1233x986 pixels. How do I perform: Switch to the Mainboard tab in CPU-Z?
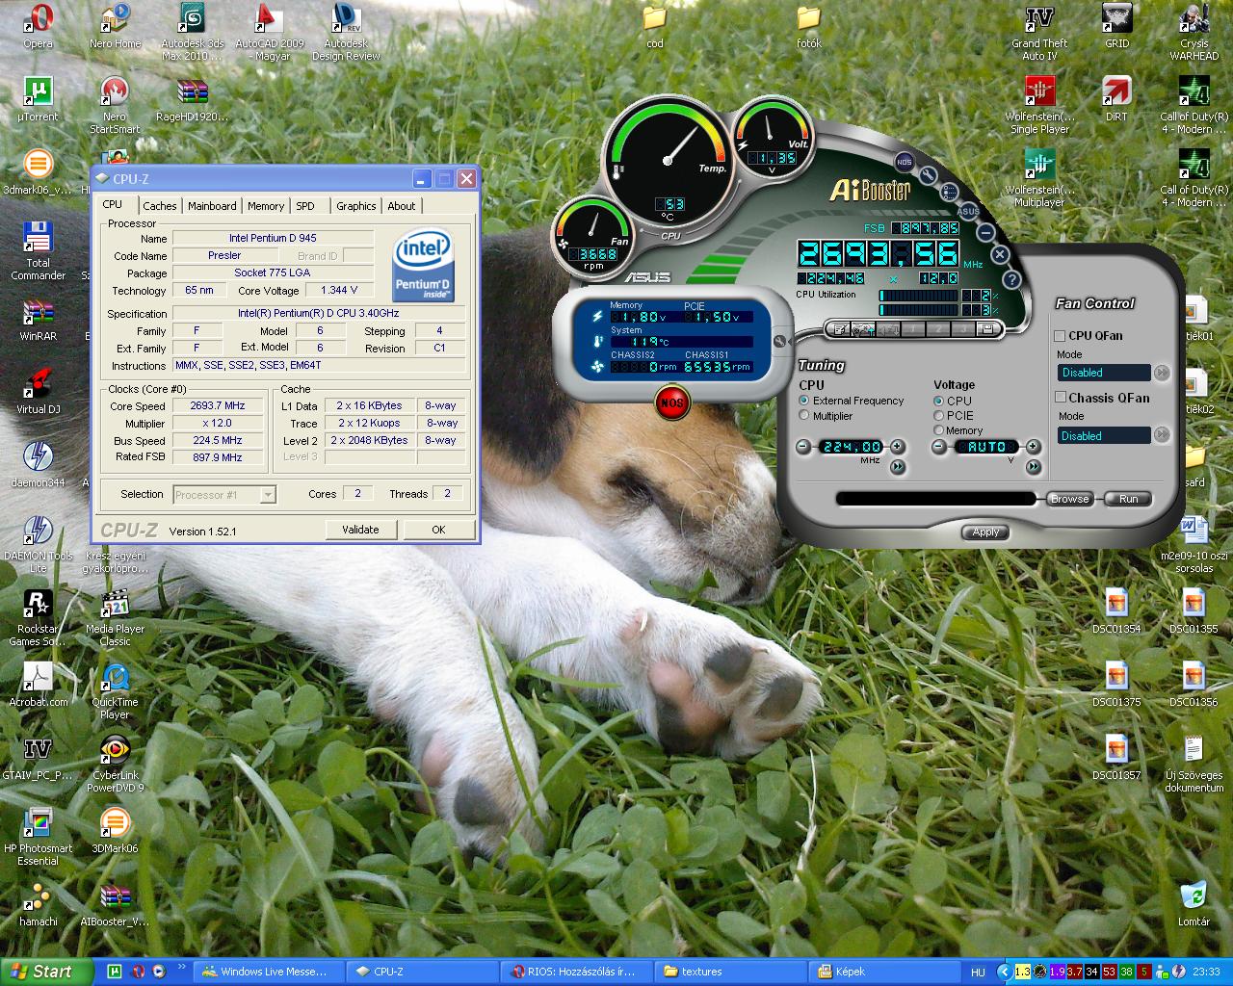pos(212,206)
